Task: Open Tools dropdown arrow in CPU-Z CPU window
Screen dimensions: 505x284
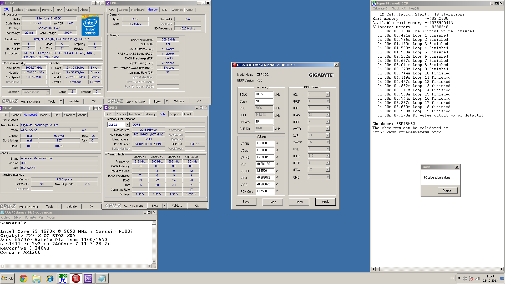Action: coord(61,101)
